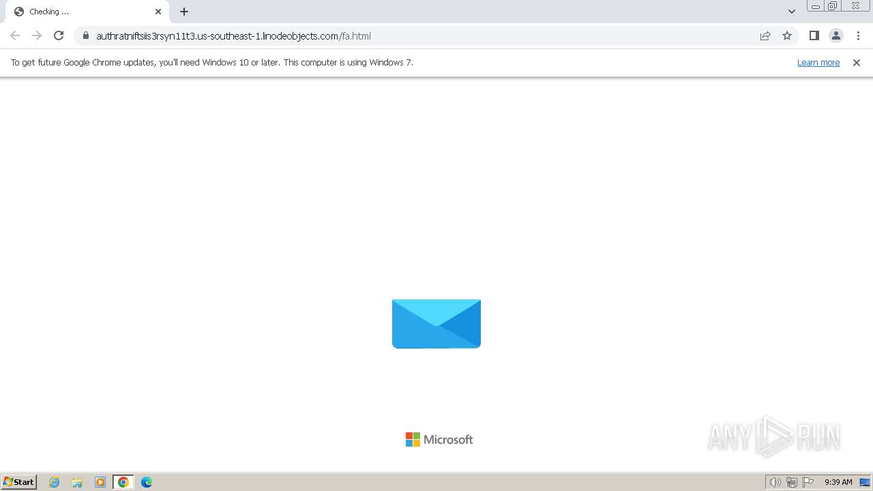Launch Internet Explorer from taskbar
This screenshot has height=491, width=873.
(x=55, y=482)
